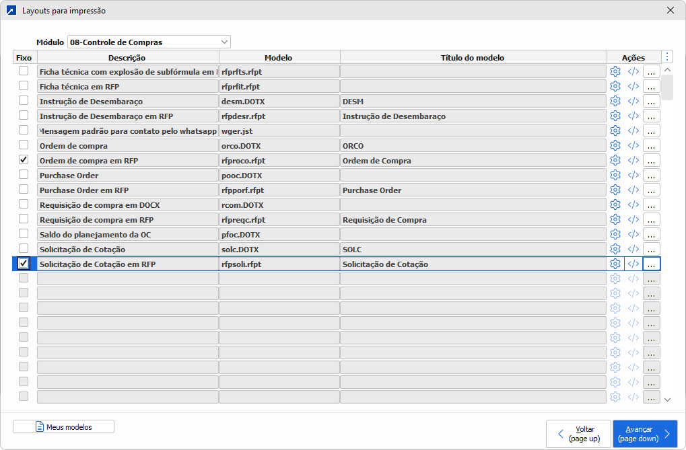Expand the Módulo dropdown list
This screenshot has height=450, width=686.
click(x=224, y=42)
